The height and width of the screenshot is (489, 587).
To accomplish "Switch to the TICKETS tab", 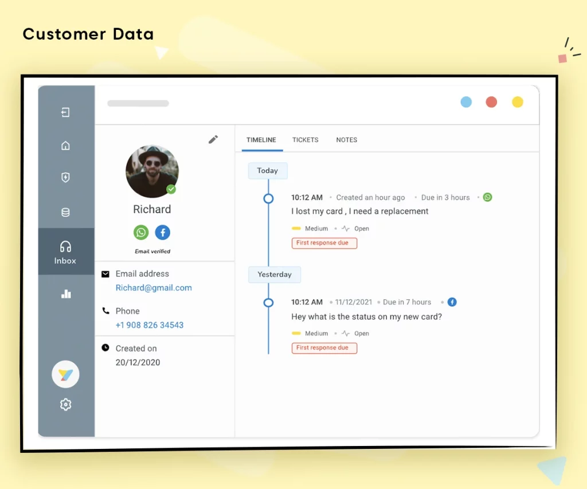I will click(x=305, y=140).
